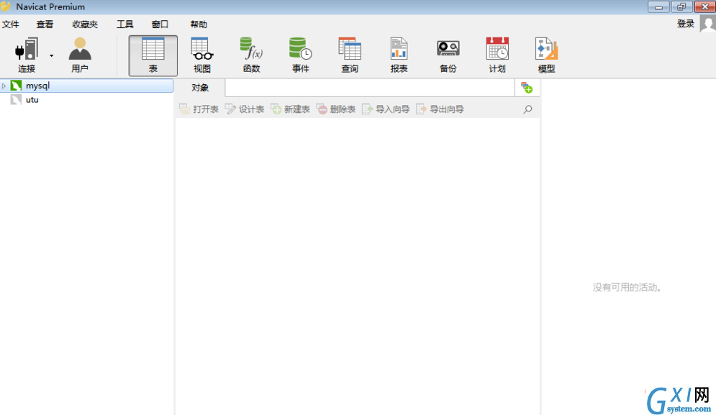Click the new tab add icon

pyautogui.click(x=527, y=88)
